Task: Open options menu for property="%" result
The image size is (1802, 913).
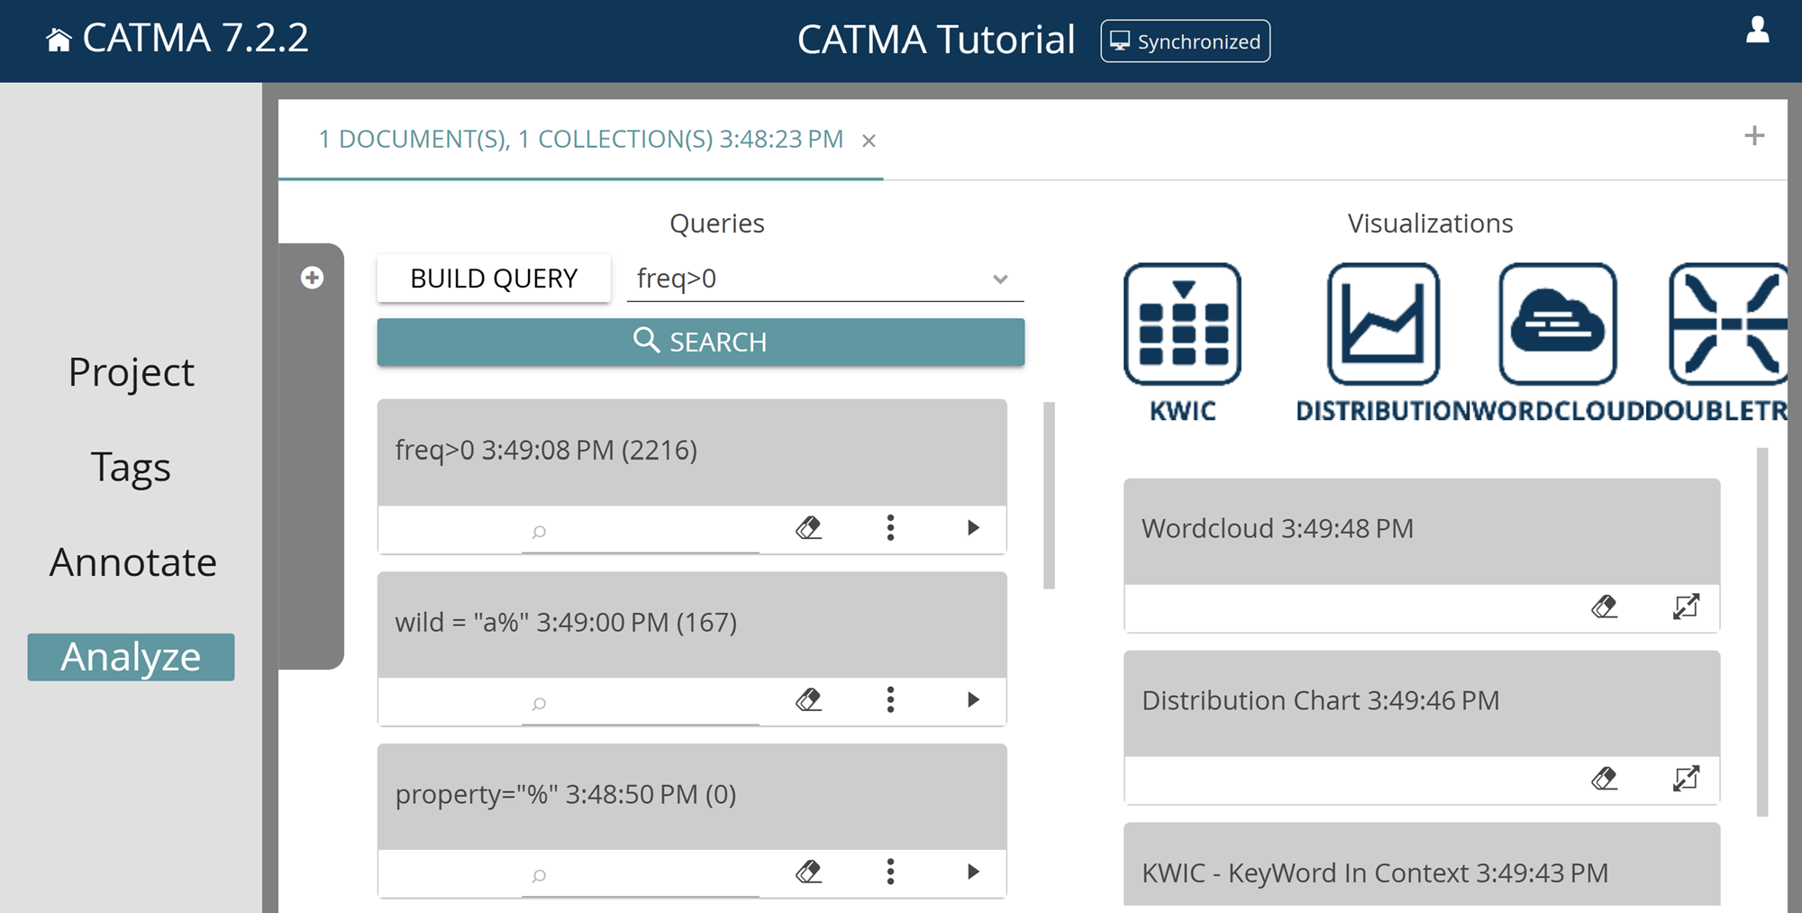Action: [x=890, y=872]
